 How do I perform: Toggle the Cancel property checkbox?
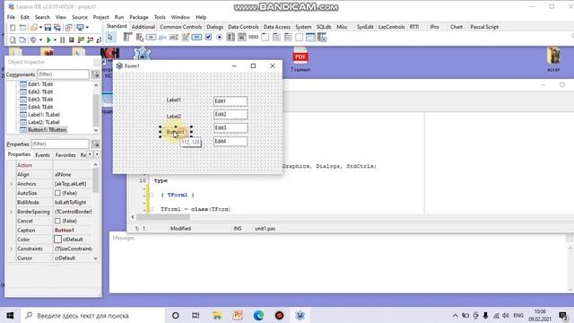pyautogui.click(x=57, y=221)
